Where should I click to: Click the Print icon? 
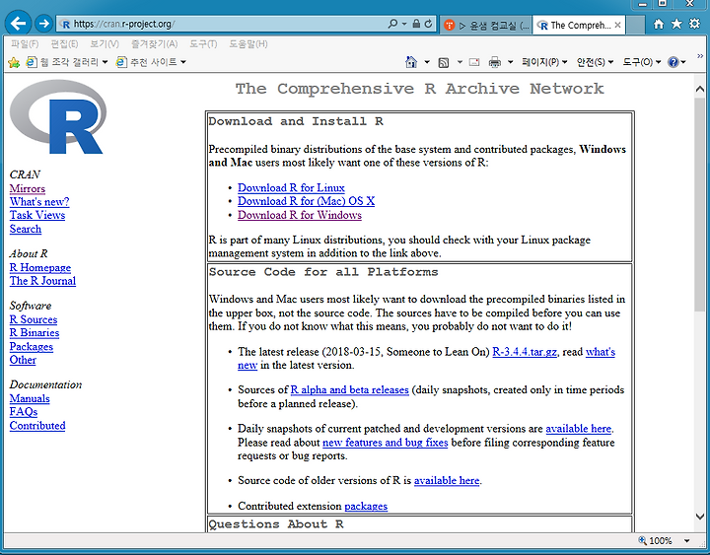495,62
